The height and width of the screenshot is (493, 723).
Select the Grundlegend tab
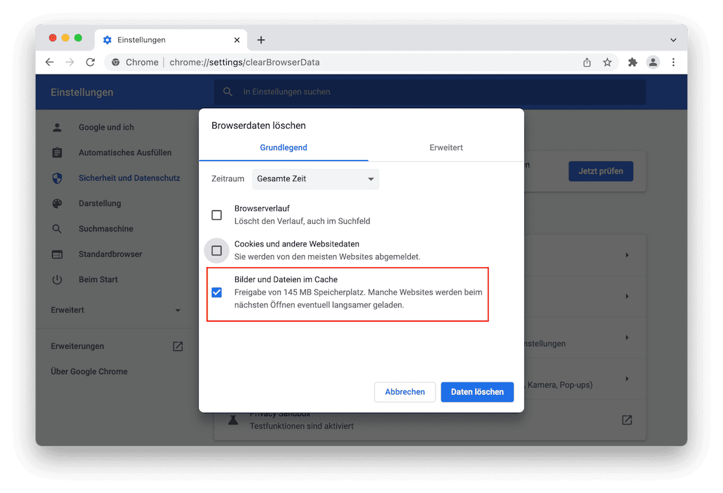[284, 147]
